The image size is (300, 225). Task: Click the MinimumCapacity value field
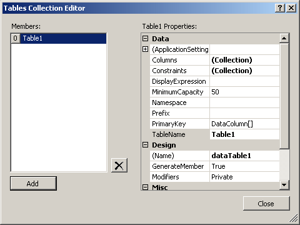click(x=244, y=92)
